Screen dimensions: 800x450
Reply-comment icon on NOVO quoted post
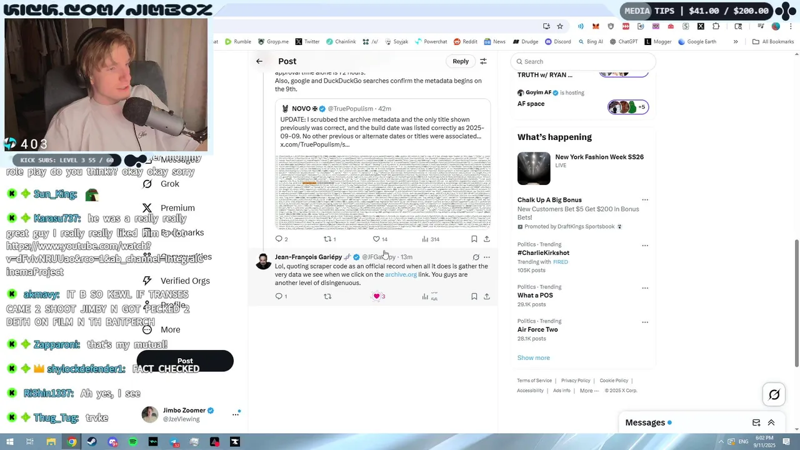pos(279,239)
